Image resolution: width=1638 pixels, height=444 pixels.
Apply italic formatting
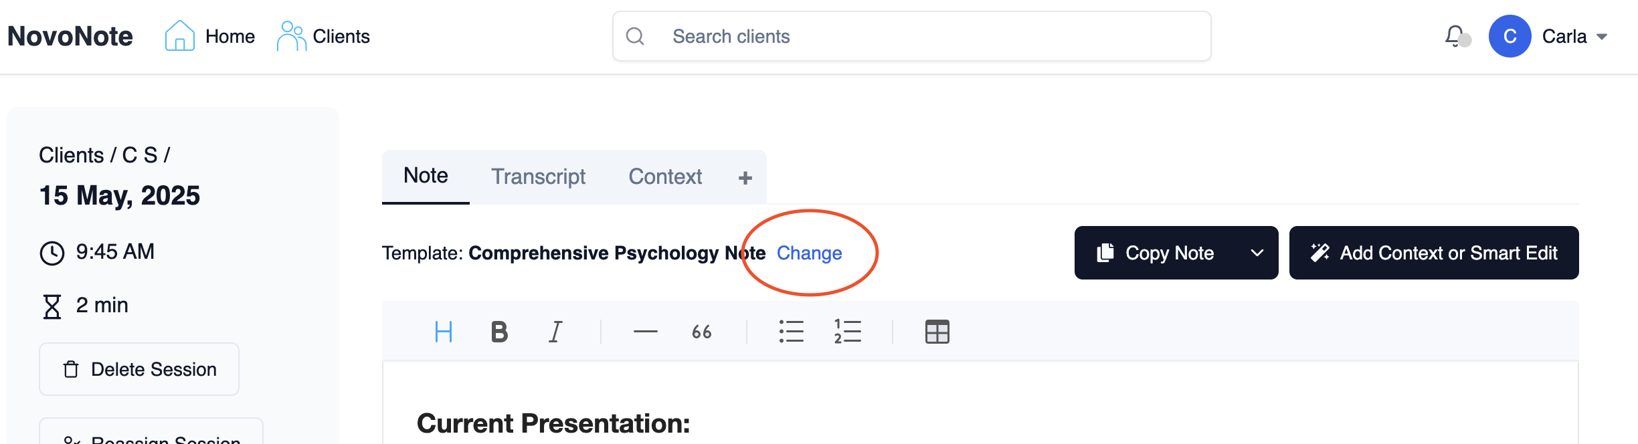tap(555, 332)
